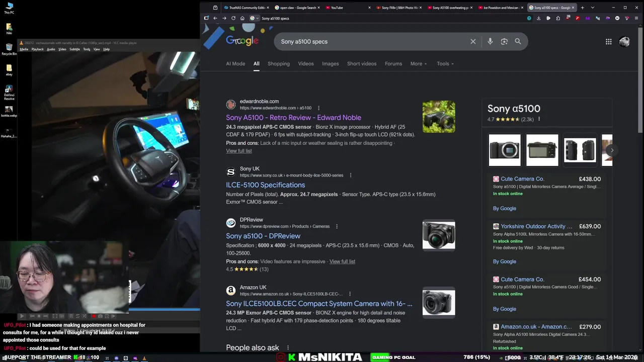Open Sony A5100 Retro Review link

293,118
